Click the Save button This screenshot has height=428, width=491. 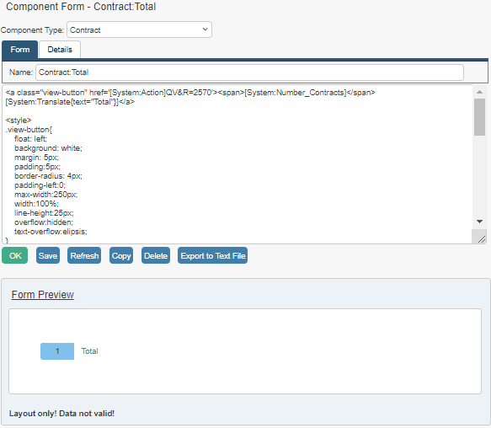[48, 255]
